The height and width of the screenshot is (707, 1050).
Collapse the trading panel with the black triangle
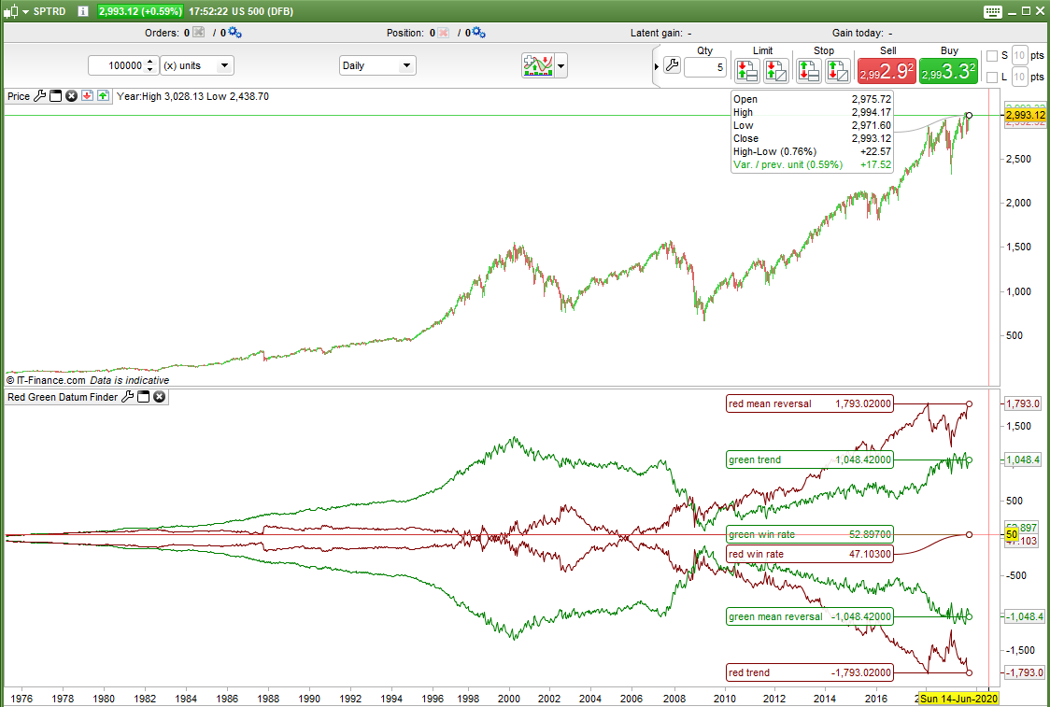pyautogui.click(x=656, y=66)
